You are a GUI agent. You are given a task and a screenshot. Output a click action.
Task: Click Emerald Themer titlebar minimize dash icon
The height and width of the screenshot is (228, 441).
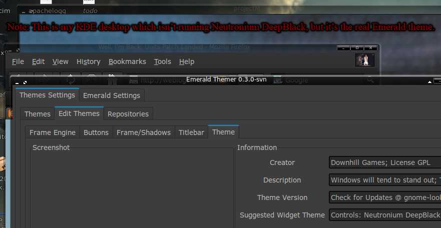click(17, 83)
